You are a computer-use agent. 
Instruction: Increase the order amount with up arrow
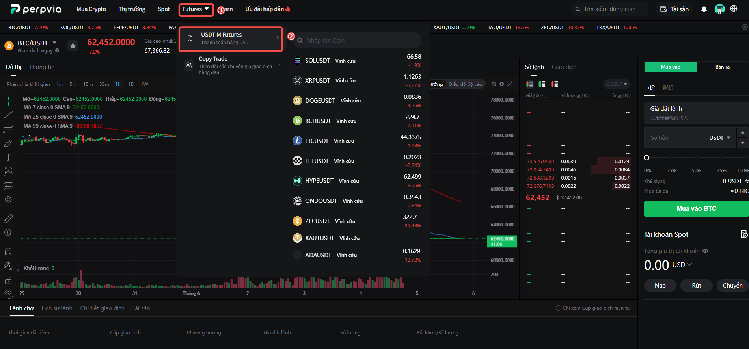coord(743,132)
